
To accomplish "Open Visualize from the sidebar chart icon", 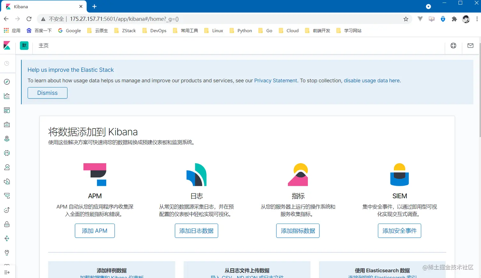I will tap(7, 96).
